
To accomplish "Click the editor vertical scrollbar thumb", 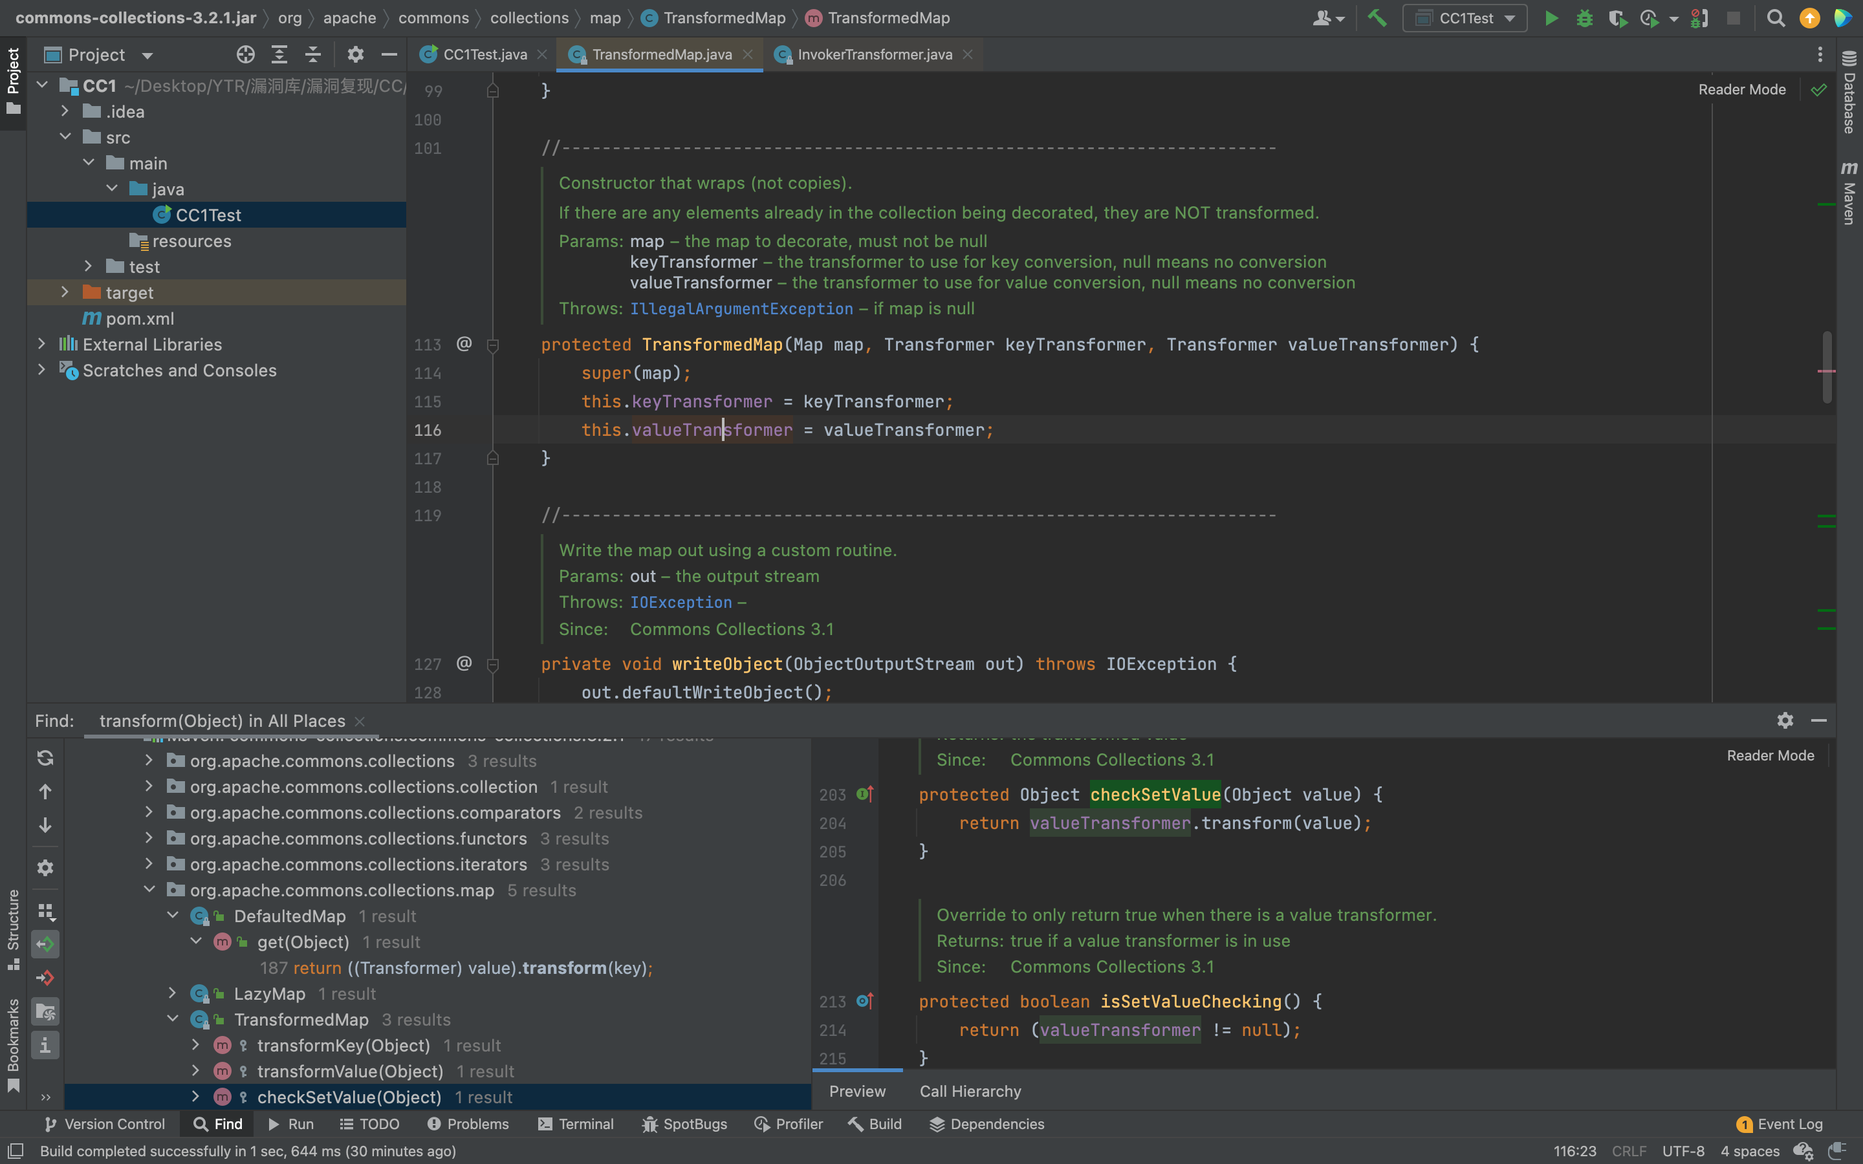I will tap(1827, 367).
